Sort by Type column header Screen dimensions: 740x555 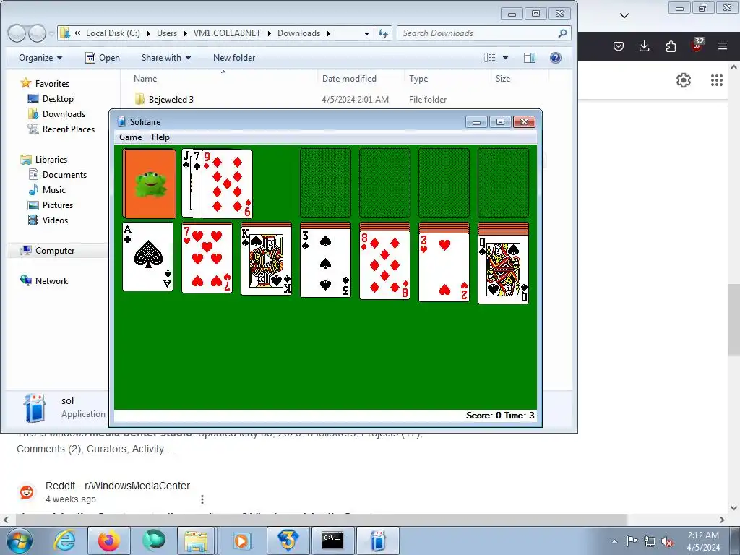tap(418, 79)
